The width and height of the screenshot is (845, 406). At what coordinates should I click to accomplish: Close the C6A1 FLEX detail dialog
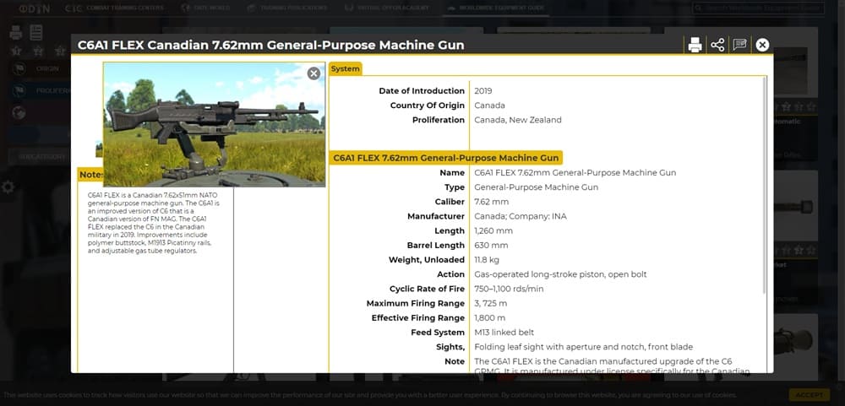(x=762, y=46)
